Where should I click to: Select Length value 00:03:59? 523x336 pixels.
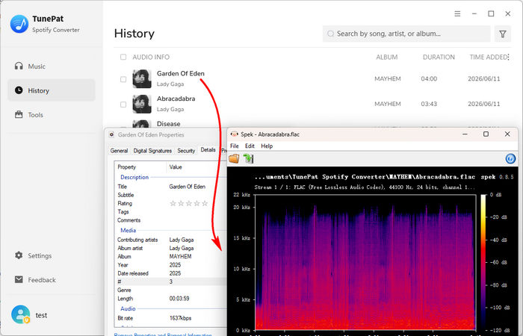(179, 299)
